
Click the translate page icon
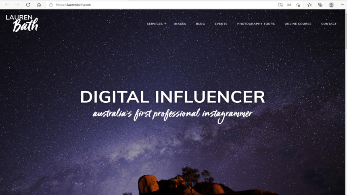pyautogui.click(x=289, y=5)
